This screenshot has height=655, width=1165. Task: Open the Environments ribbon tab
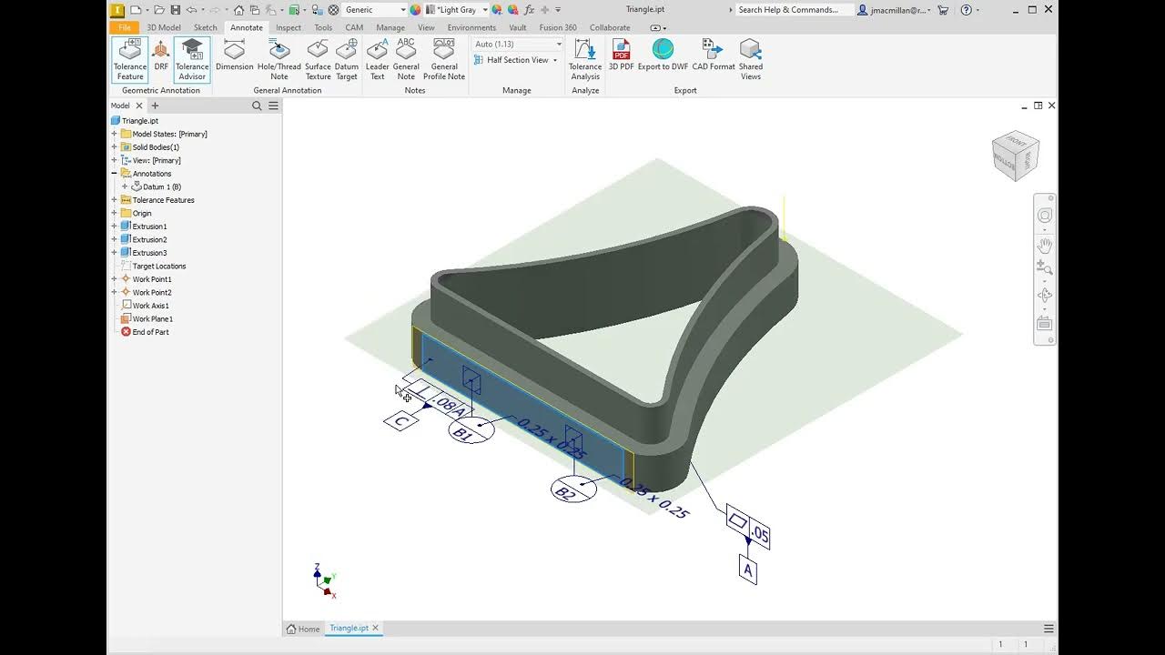tap(471, 27)
